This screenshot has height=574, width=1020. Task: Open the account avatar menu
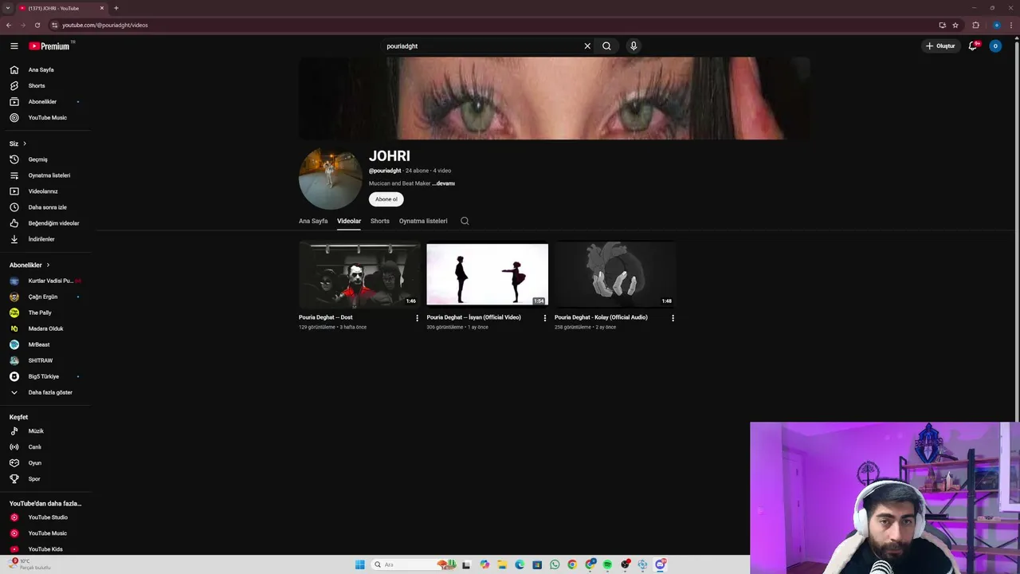995,46
